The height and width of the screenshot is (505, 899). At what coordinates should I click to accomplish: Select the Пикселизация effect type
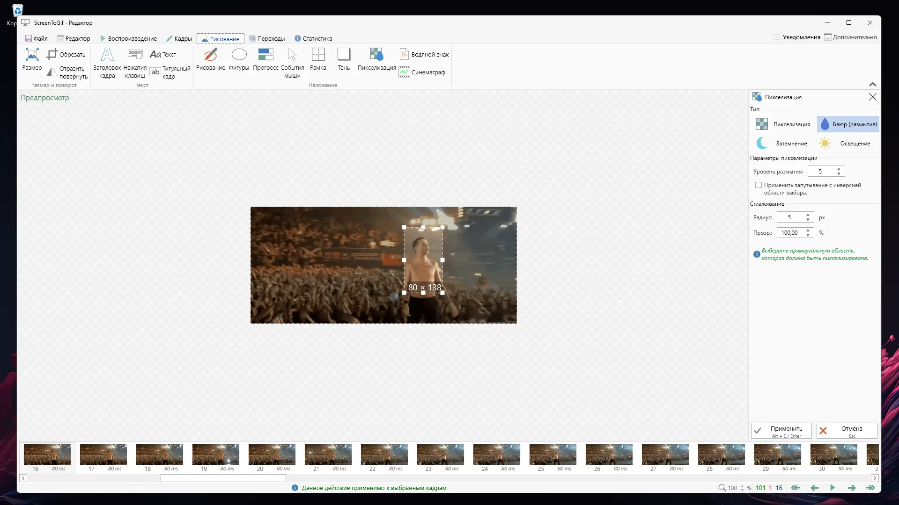point(783,124)
